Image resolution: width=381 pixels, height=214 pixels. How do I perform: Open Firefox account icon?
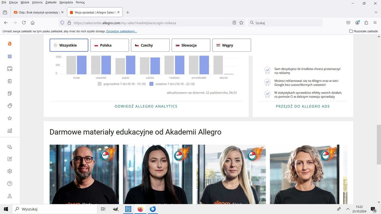[357, 23]
